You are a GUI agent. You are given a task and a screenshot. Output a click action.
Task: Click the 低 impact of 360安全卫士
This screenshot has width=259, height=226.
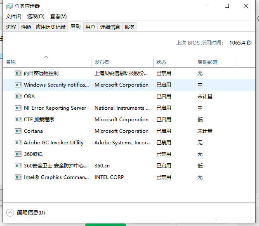200,166
